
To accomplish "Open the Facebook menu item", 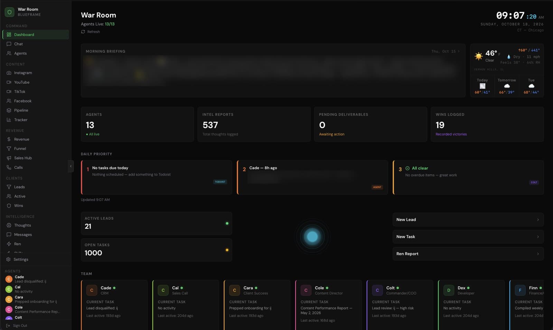I will click(36, 101).
